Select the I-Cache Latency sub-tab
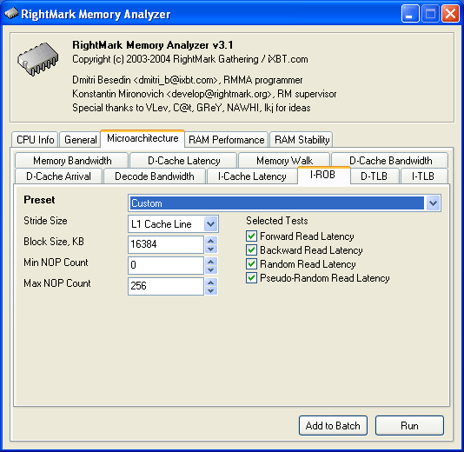The height and width of the screenshot is (452, 464). tap(252, 176)
